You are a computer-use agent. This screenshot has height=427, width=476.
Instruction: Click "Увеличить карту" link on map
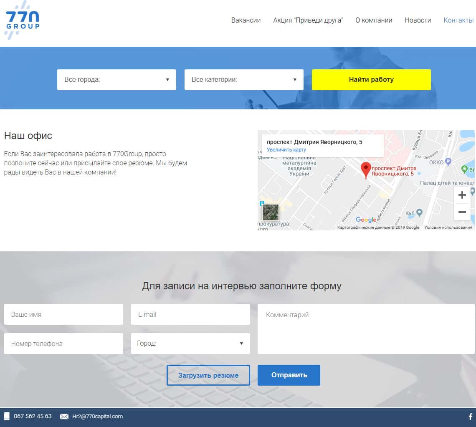click(x=286, y=150)
